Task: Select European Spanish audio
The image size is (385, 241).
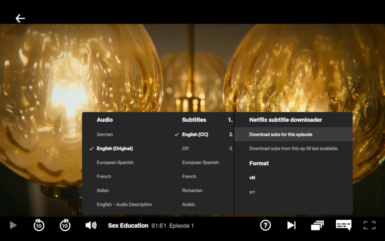Action: point(115,162)
